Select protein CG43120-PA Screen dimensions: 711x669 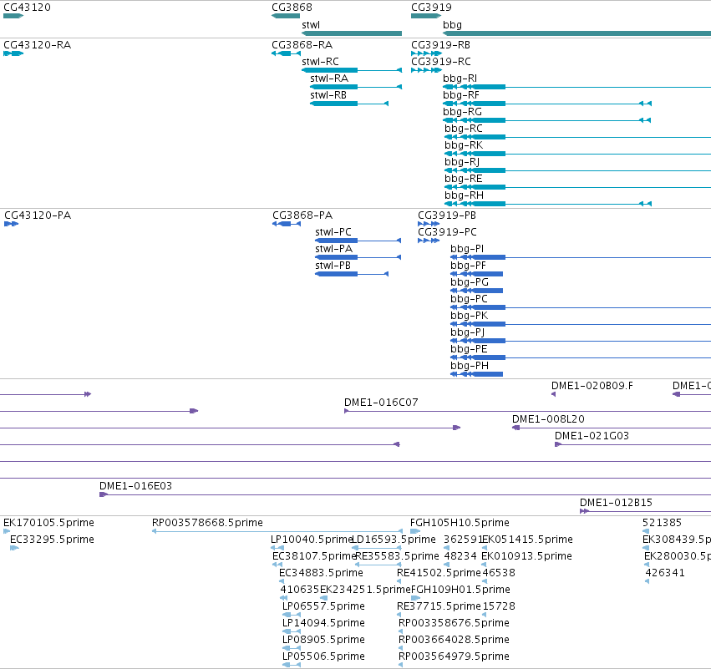click(x=12, y=224)
